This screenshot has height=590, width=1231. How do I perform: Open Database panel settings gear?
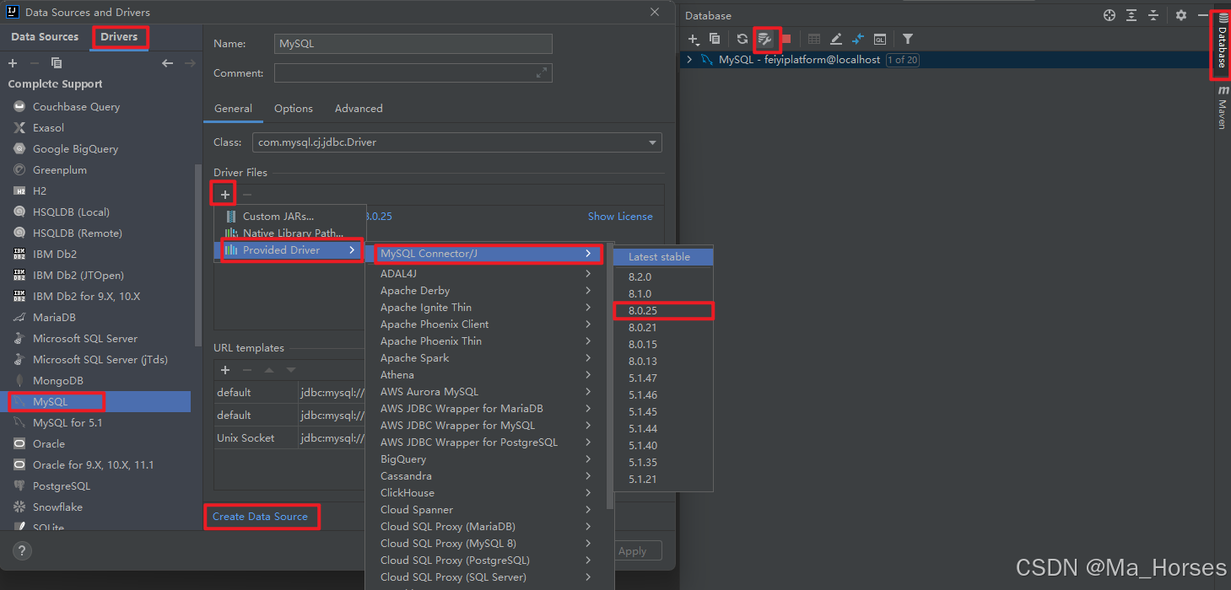tap(1181, 15)
